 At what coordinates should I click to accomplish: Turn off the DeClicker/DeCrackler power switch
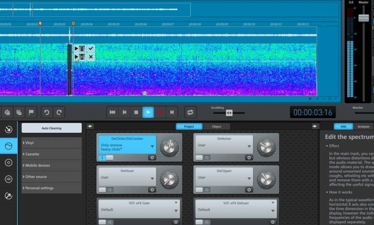[x=106, y=157]
